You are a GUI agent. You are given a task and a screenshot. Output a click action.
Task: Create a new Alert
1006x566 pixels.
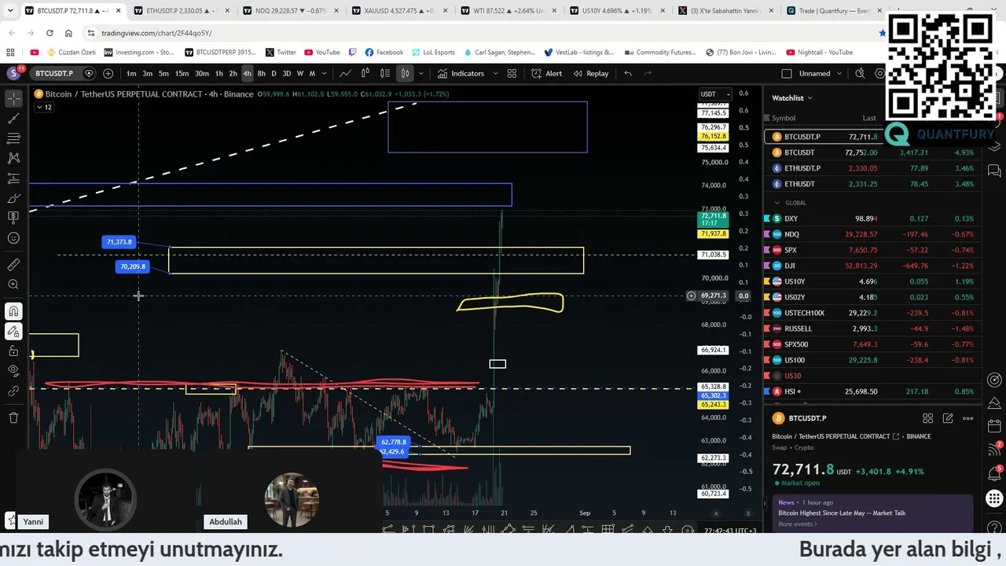(546, 73)
